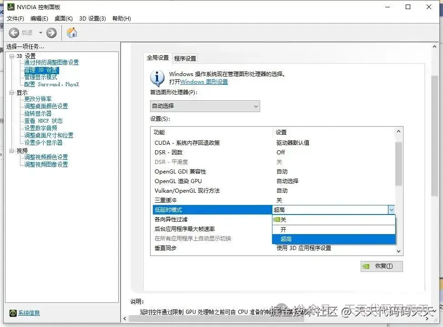The image size is (443, 327).
Task: Minimize the NVIDIA 控制面板 window
Action: (x=388, y=7)
